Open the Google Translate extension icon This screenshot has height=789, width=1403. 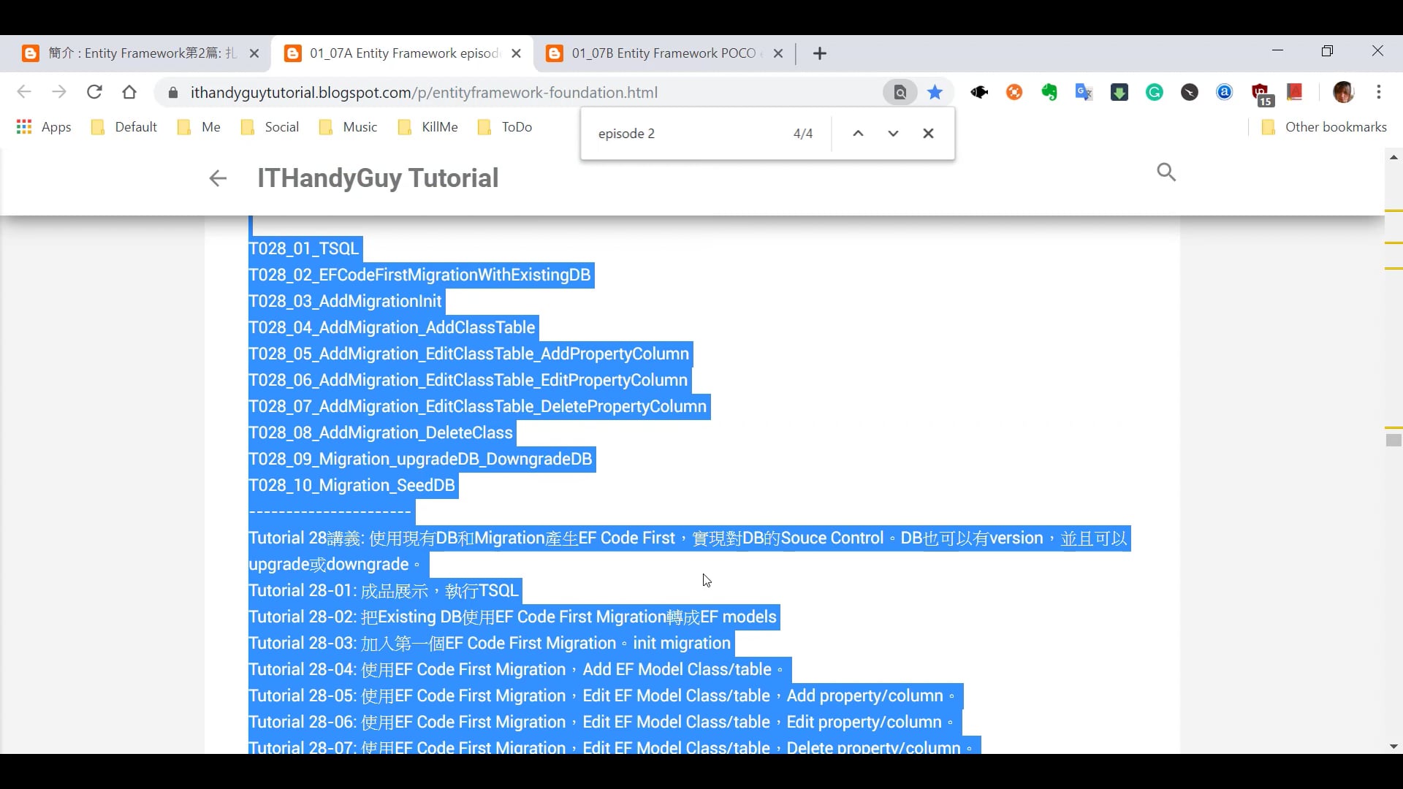pyautogui.click(x=1084, y=92)
